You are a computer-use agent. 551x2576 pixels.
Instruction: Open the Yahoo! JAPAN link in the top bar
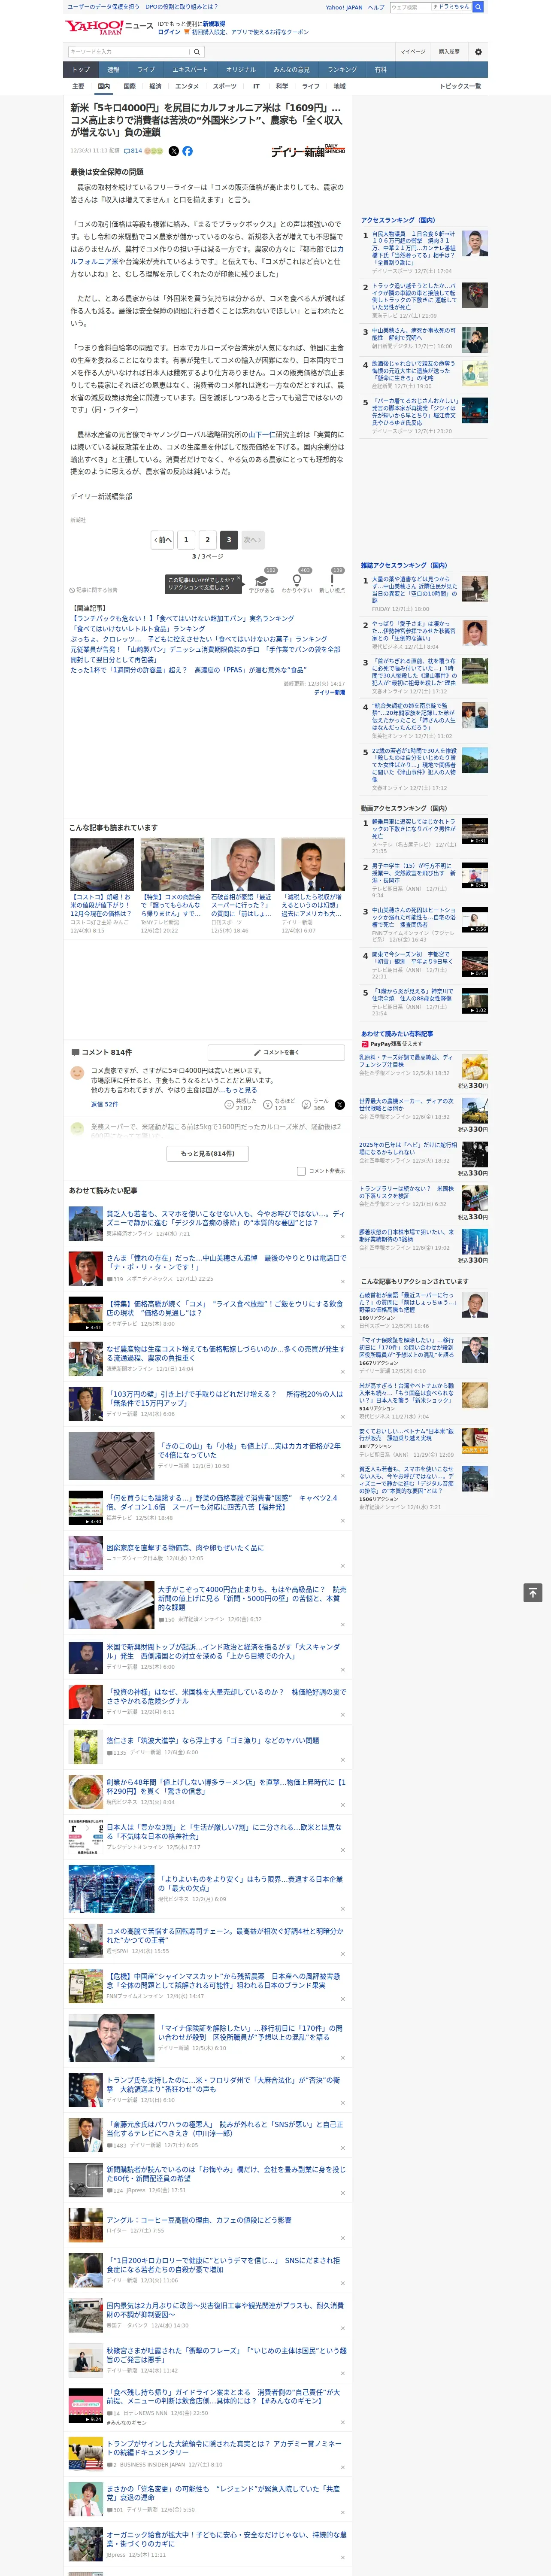coord(344,7)
